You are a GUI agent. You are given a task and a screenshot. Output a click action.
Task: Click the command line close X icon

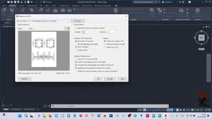[46, 106]
